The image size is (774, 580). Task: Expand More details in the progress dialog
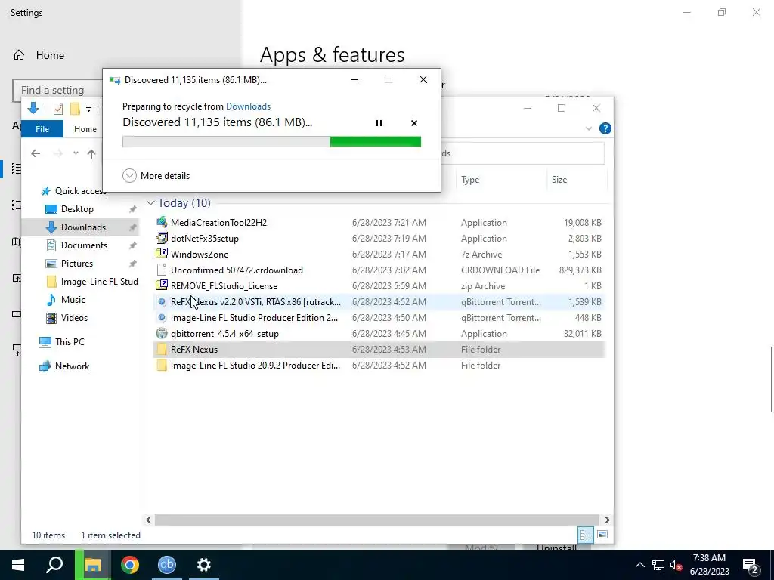pos(156,175)
